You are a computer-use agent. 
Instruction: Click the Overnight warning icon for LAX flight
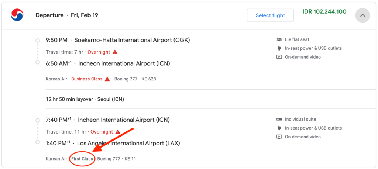[118, 132]
